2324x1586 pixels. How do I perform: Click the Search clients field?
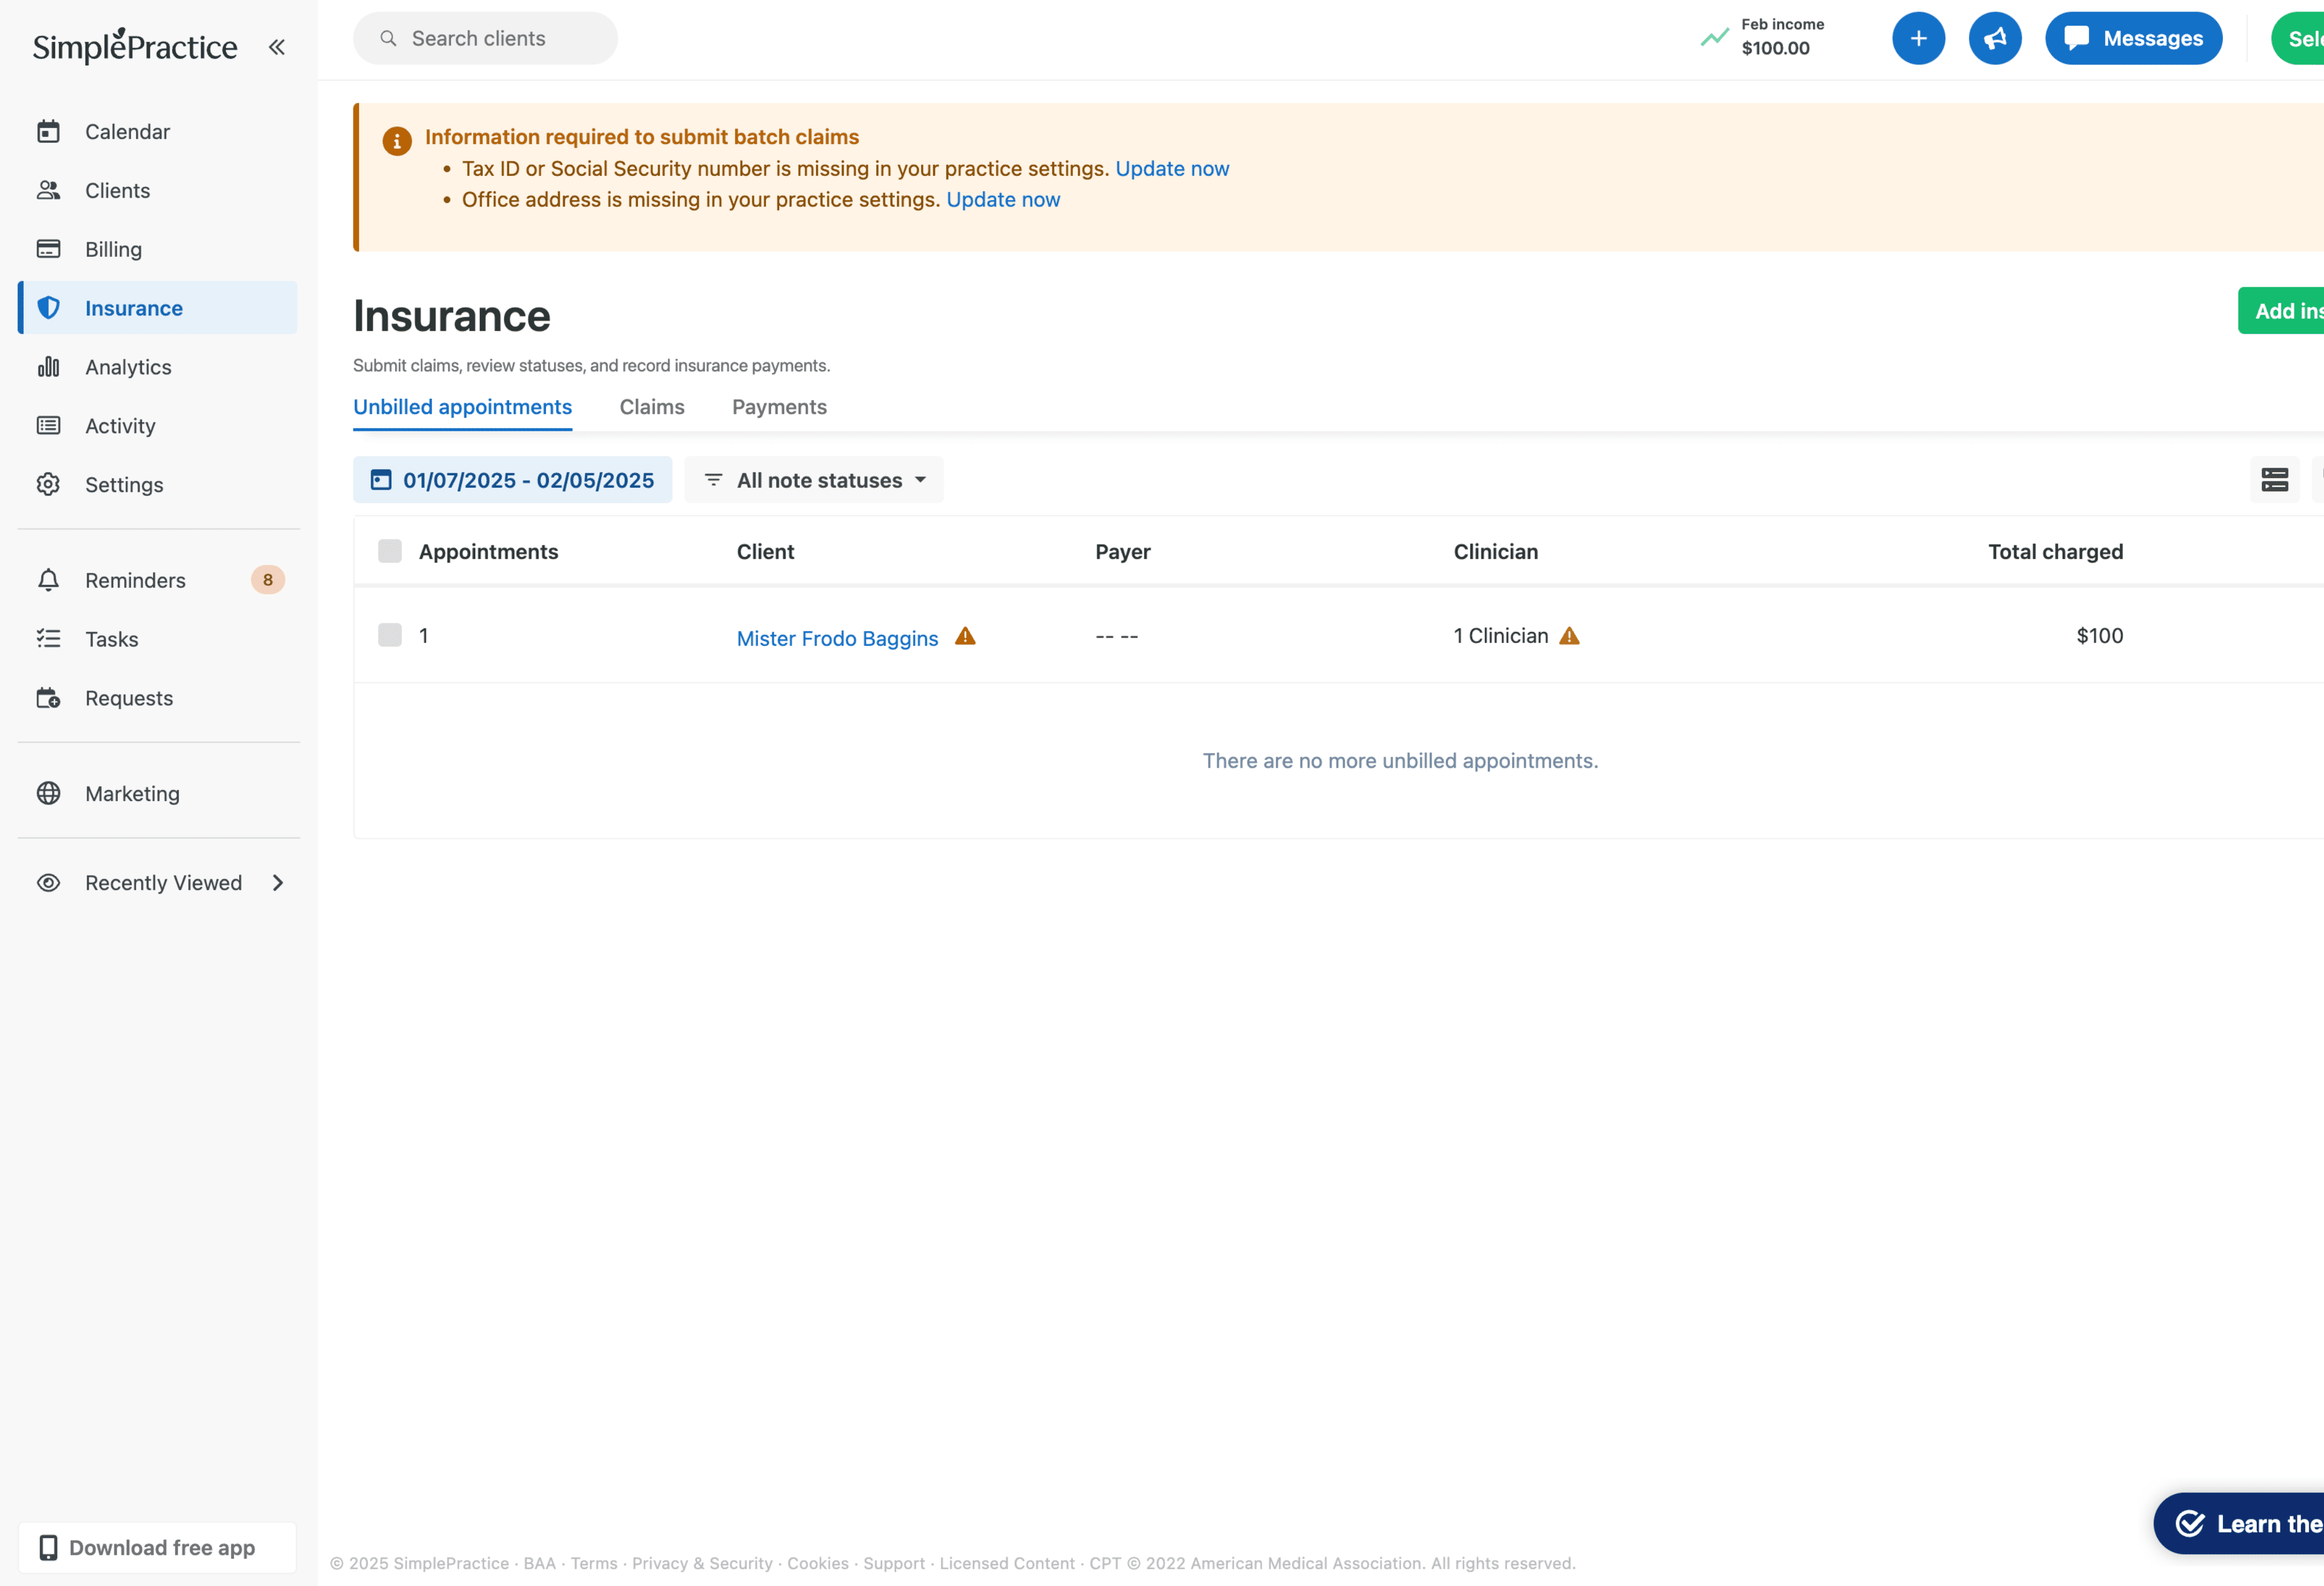coord(485,38)
